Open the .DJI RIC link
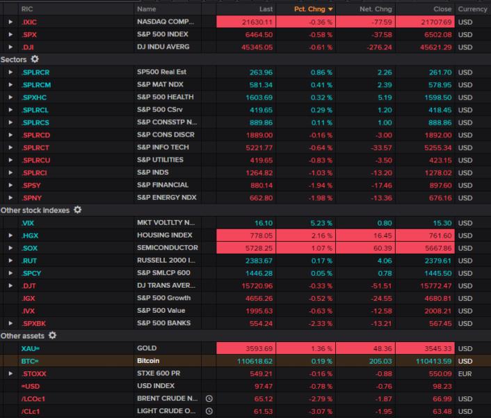 point(28,47)
